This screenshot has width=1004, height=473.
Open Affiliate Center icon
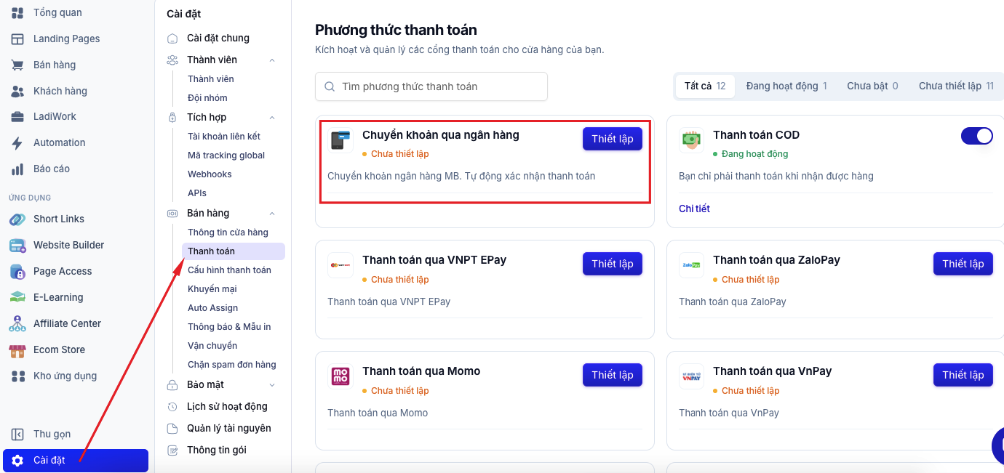(x=17, y=323)
